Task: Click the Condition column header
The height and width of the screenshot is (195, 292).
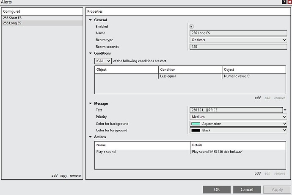Action: tap(190, 70)
